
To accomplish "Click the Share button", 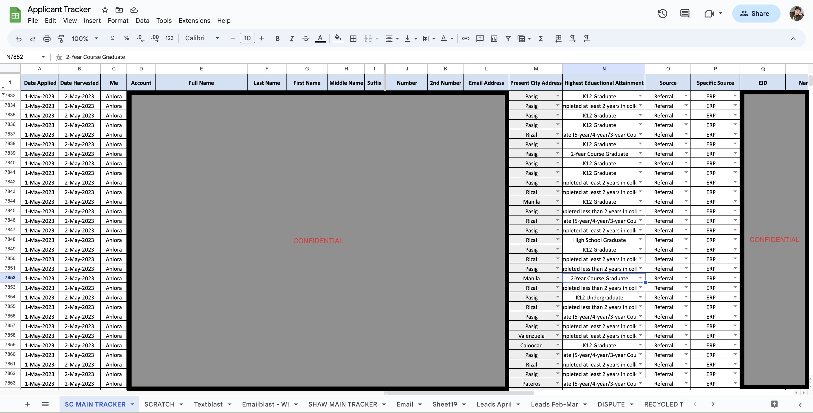I will click(756, 14).
